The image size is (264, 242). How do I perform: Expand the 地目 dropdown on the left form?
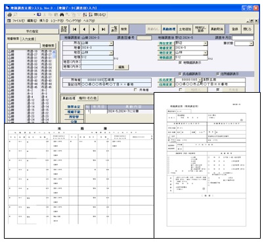pos(111,53)
